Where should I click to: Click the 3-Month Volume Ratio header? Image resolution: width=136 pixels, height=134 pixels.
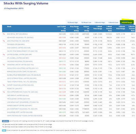click(x=132, y=29)
